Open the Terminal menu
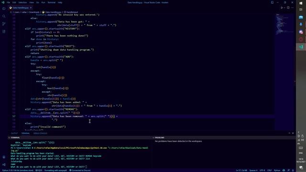The height and width of the screenshot is (172, 306). point(52,2)
